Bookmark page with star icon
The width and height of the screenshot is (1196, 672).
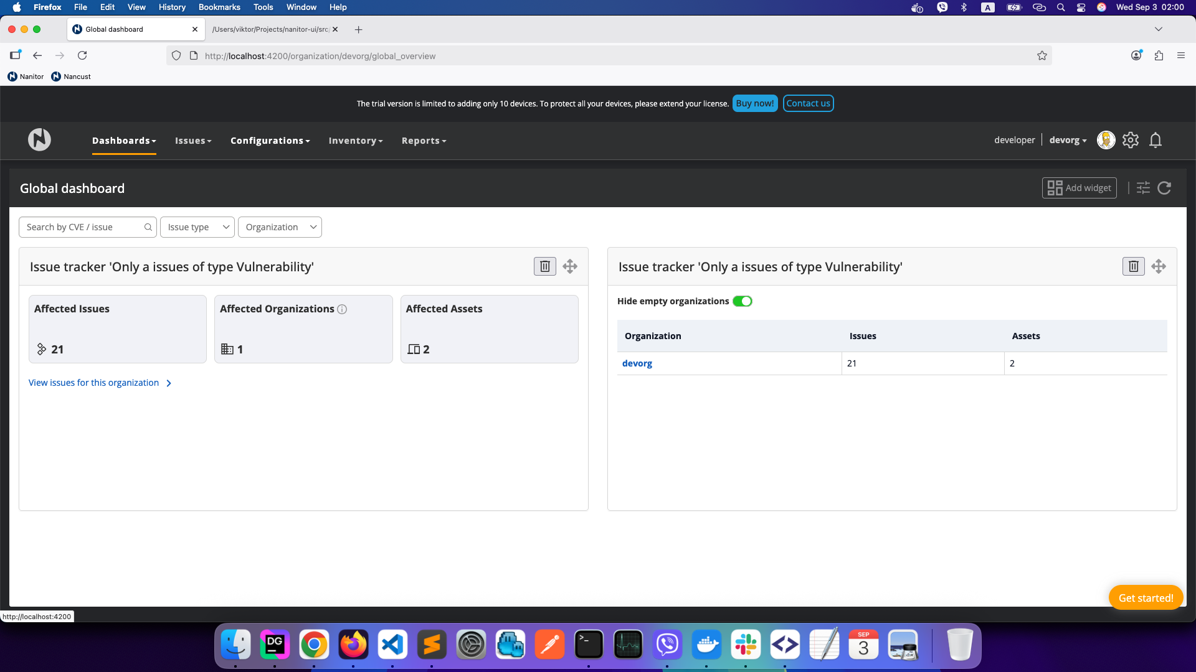click(1042, 56)
